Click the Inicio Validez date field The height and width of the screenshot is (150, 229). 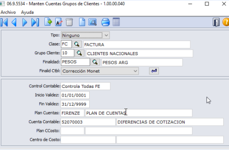click(x=75, y=95)
